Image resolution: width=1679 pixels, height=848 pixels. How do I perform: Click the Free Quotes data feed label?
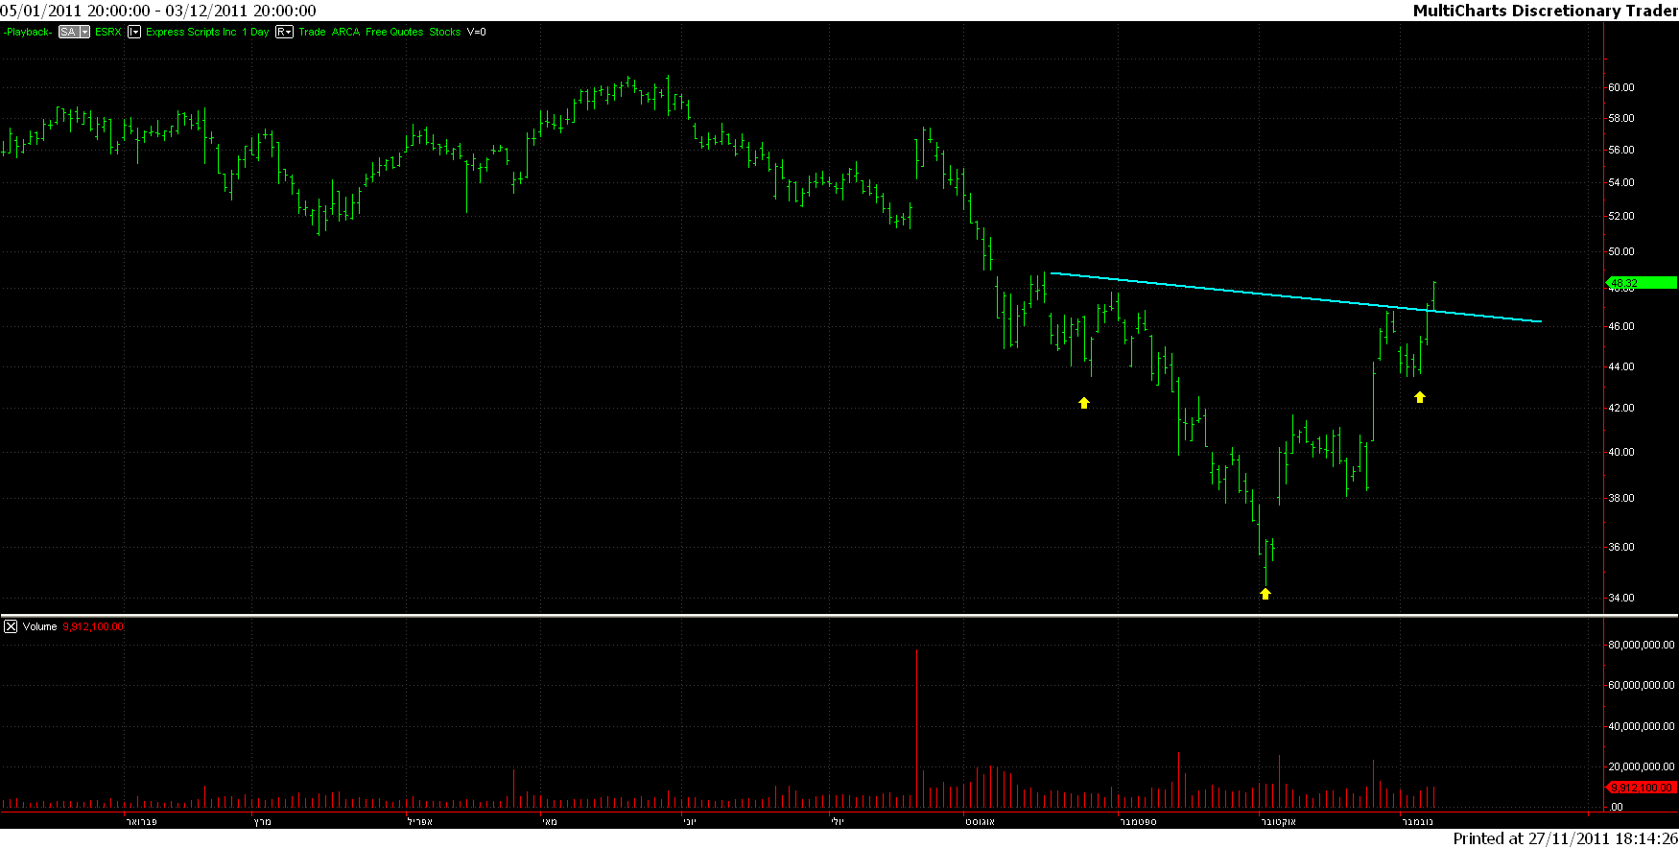tap(394, 32)
